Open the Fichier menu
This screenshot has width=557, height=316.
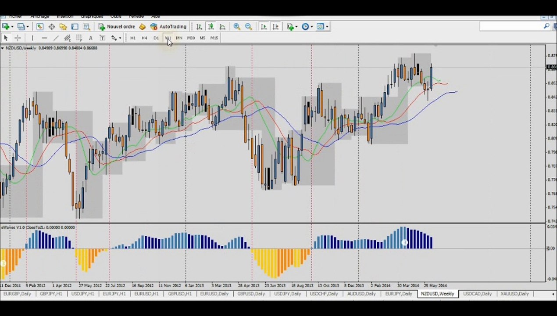(x=15, y=17)
